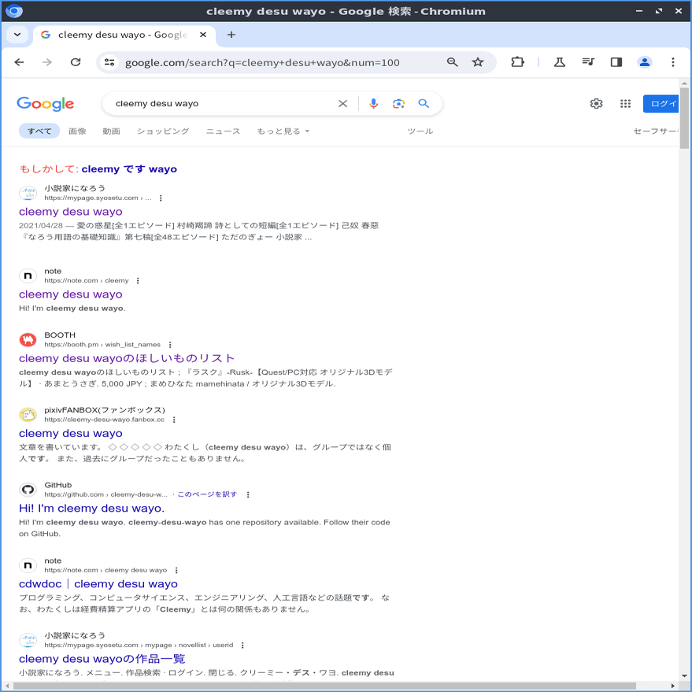Open options for the GitHub result
This screenshot has width=692, height=692.
click(248, 494)
